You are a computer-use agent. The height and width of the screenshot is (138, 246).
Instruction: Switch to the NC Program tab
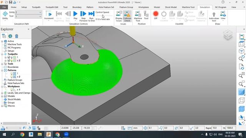click(x=220, y=7)
